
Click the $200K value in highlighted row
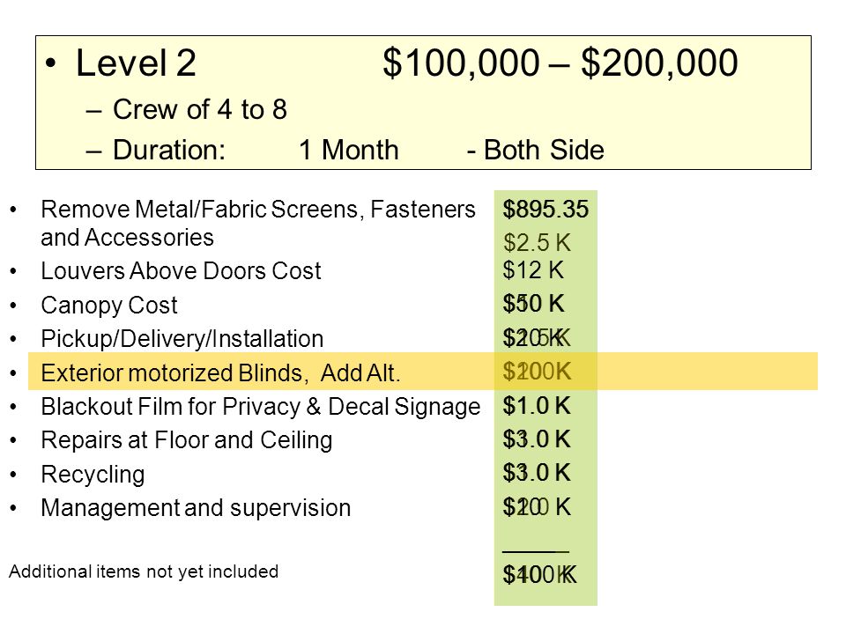pos(537,372)
